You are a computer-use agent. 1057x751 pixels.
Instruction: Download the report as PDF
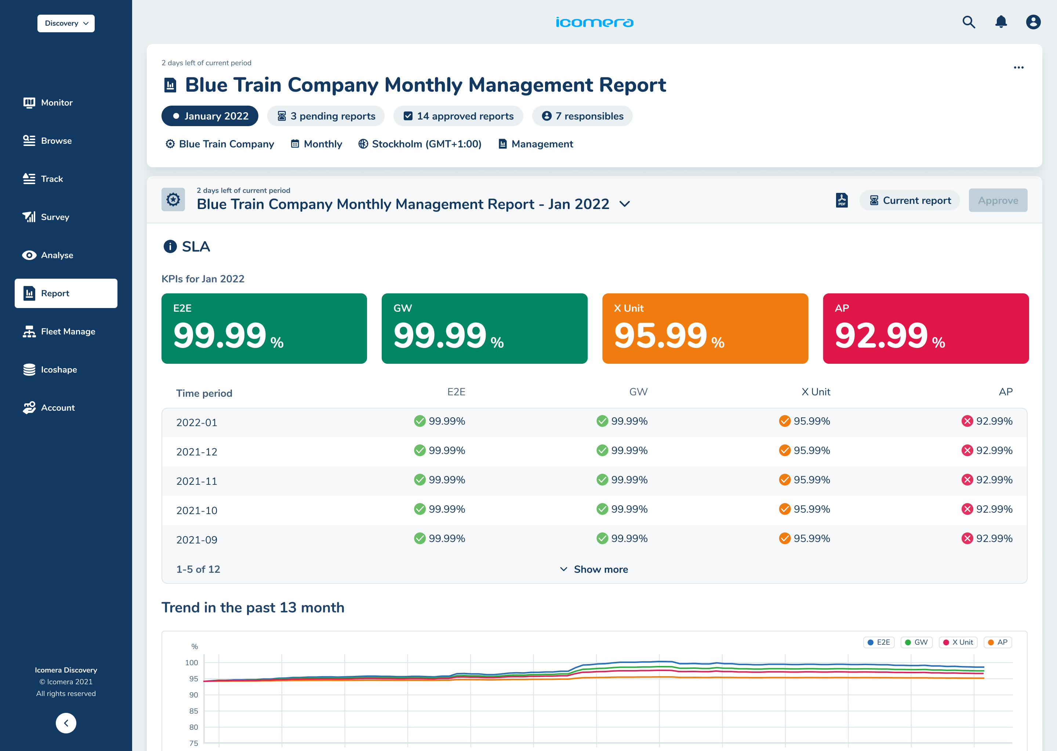(842, 200)
